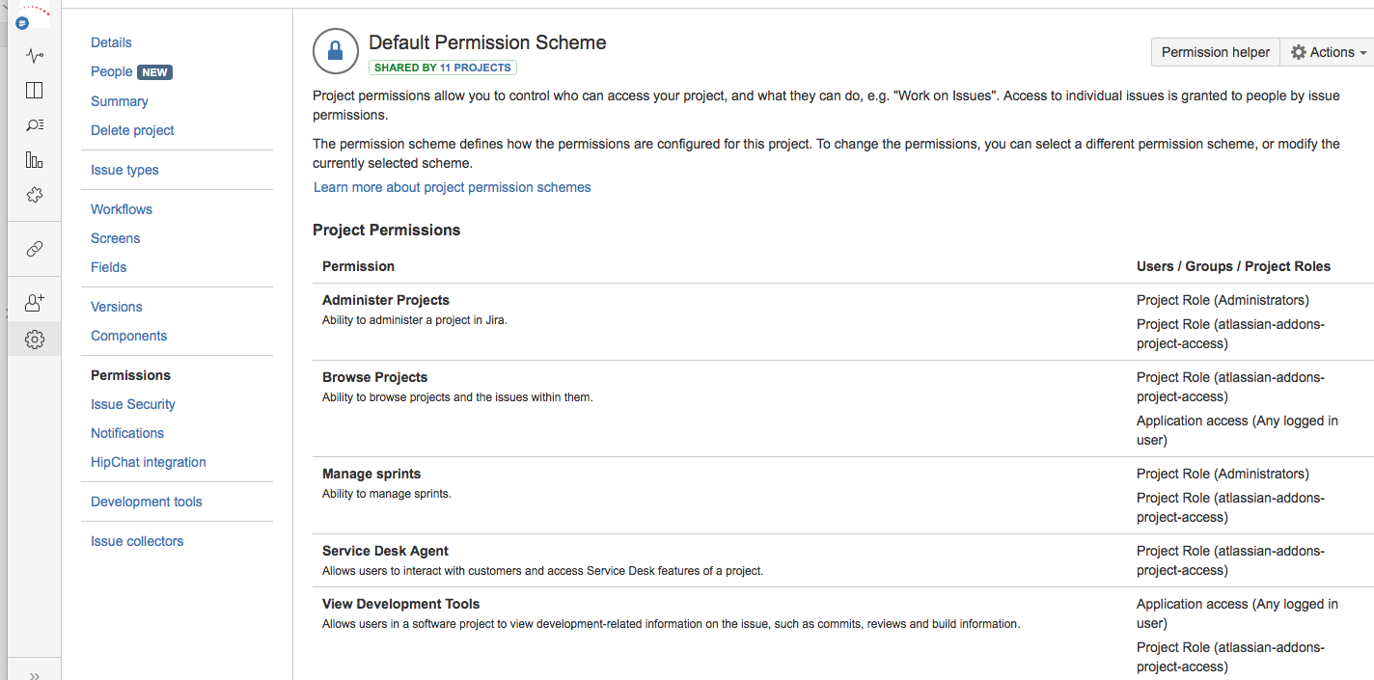Open Learn more about project permission schemes

click(452, 187)
